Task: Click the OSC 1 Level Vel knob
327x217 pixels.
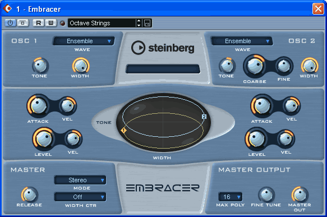Action: coord(73,139)
